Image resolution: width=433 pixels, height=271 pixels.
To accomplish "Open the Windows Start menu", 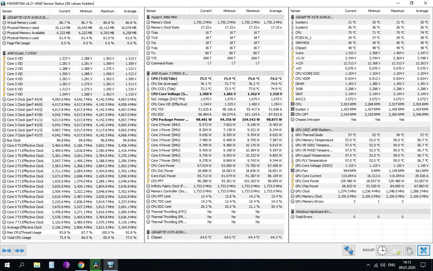I will (7, 265).
